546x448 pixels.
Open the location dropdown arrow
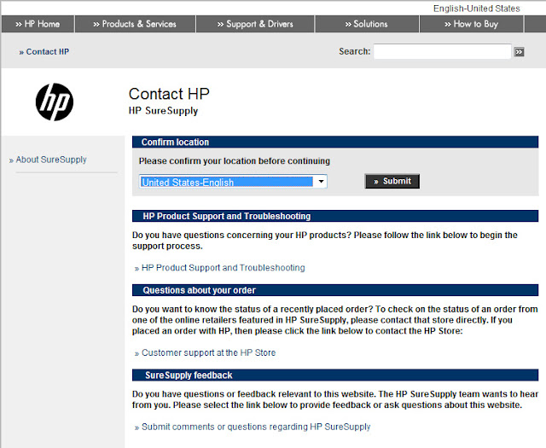(x=321, y=182)
